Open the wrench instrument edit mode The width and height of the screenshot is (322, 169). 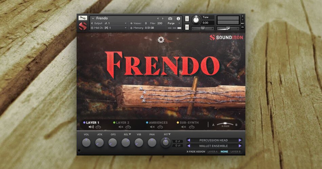click(83, 18)
